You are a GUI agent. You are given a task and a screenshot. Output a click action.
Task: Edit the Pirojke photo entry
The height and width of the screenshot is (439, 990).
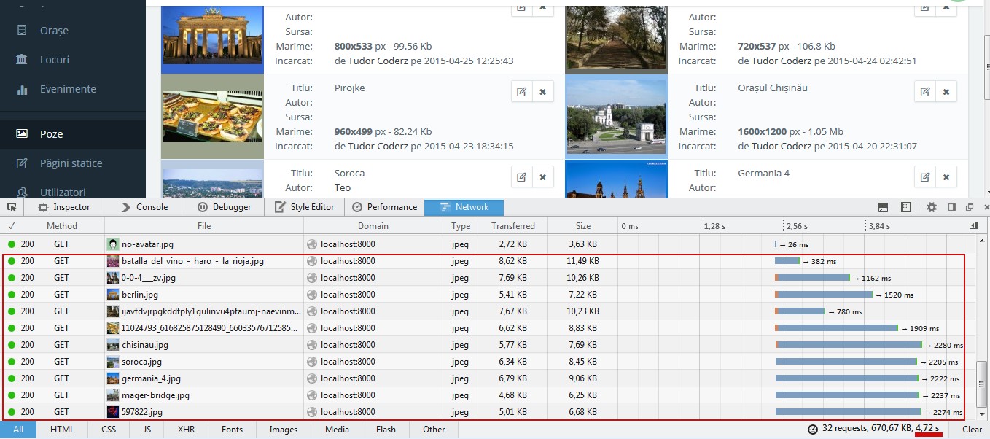point(521,91)
